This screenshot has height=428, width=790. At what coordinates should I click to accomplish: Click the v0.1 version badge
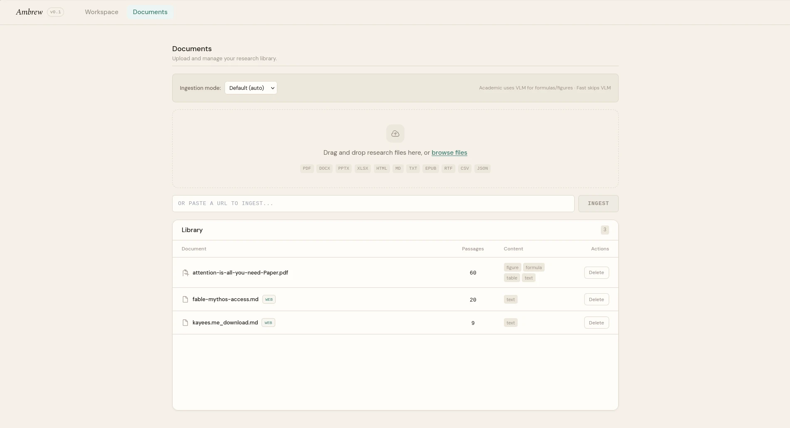55,12
